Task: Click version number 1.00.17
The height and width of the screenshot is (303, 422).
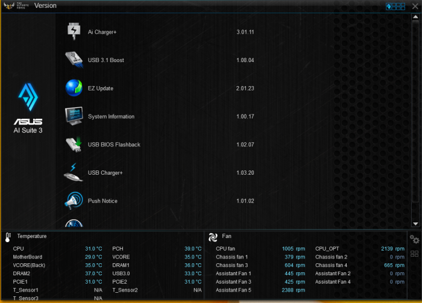Action: pyautogui.click(x=245, y=116)
